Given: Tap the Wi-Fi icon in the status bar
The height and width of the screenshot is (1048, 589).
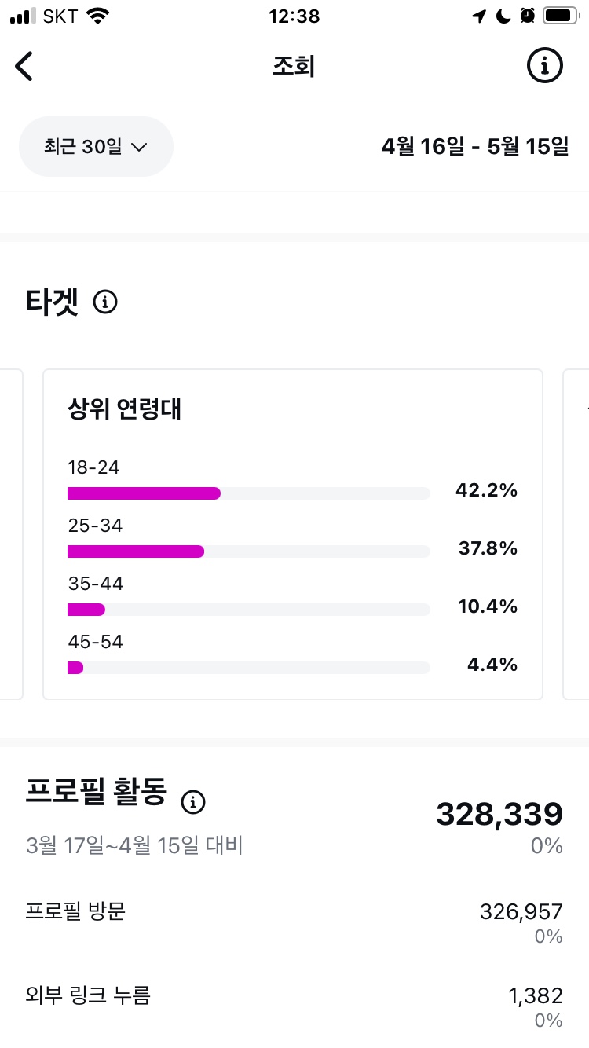Looking at the screenshot, I should [x=98, y=16].
